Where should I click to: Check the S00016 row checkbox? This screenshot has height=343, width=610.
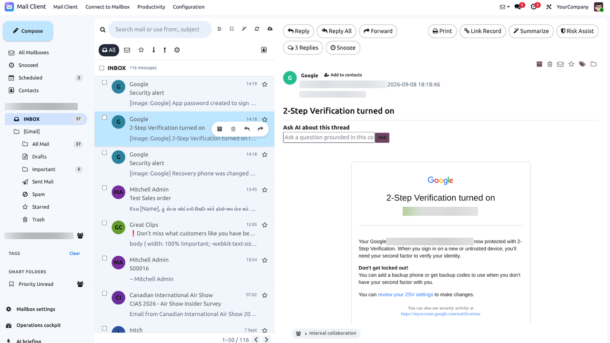(104, 258)
